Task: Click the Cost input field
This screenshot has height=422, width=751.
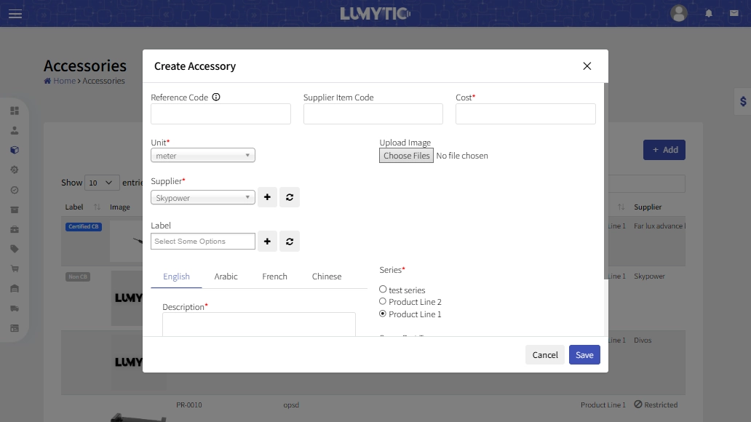Action: [525, 114]
